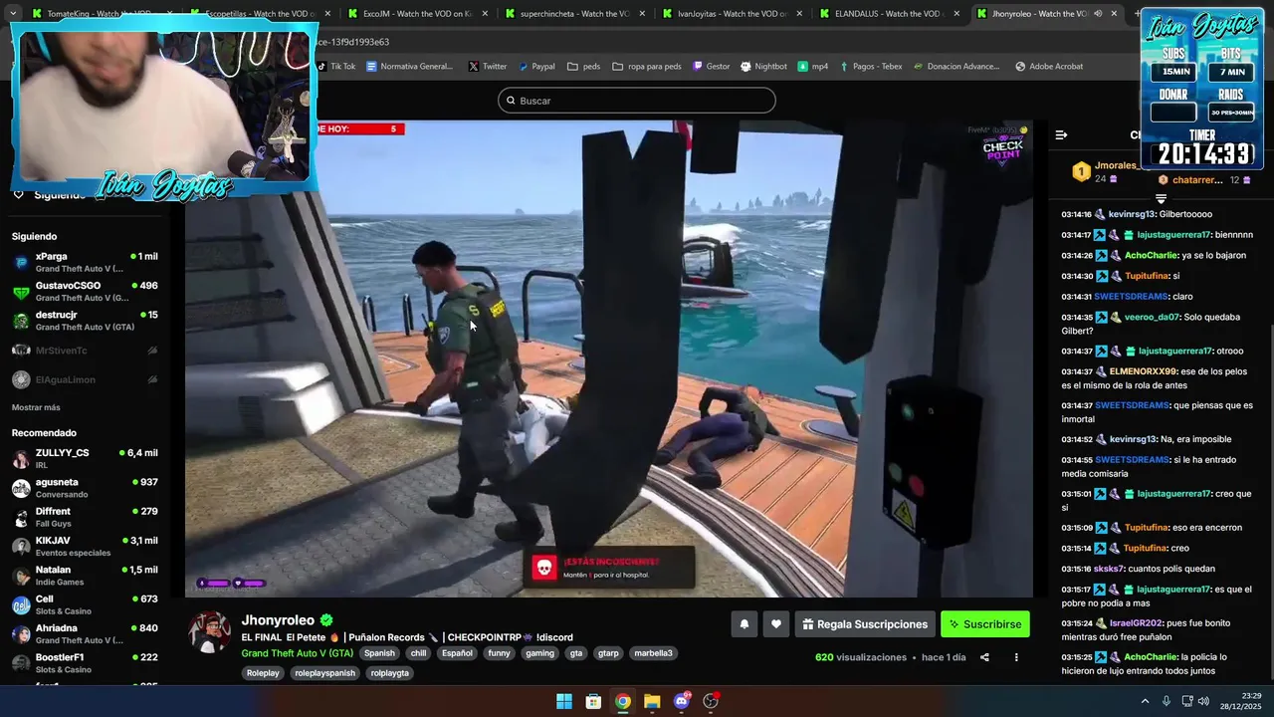Click the Spanish tag
Screen dimensions: 1274x717
pos(379,653)
